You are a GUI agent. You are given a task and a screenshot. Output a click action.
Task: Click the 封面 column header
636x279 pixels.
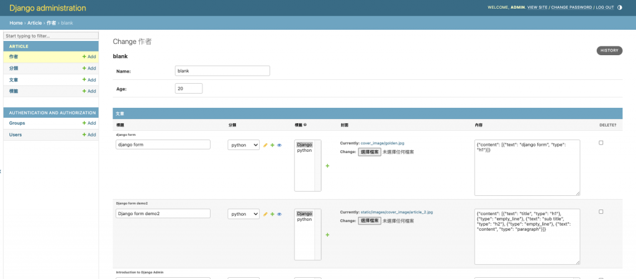344,125
